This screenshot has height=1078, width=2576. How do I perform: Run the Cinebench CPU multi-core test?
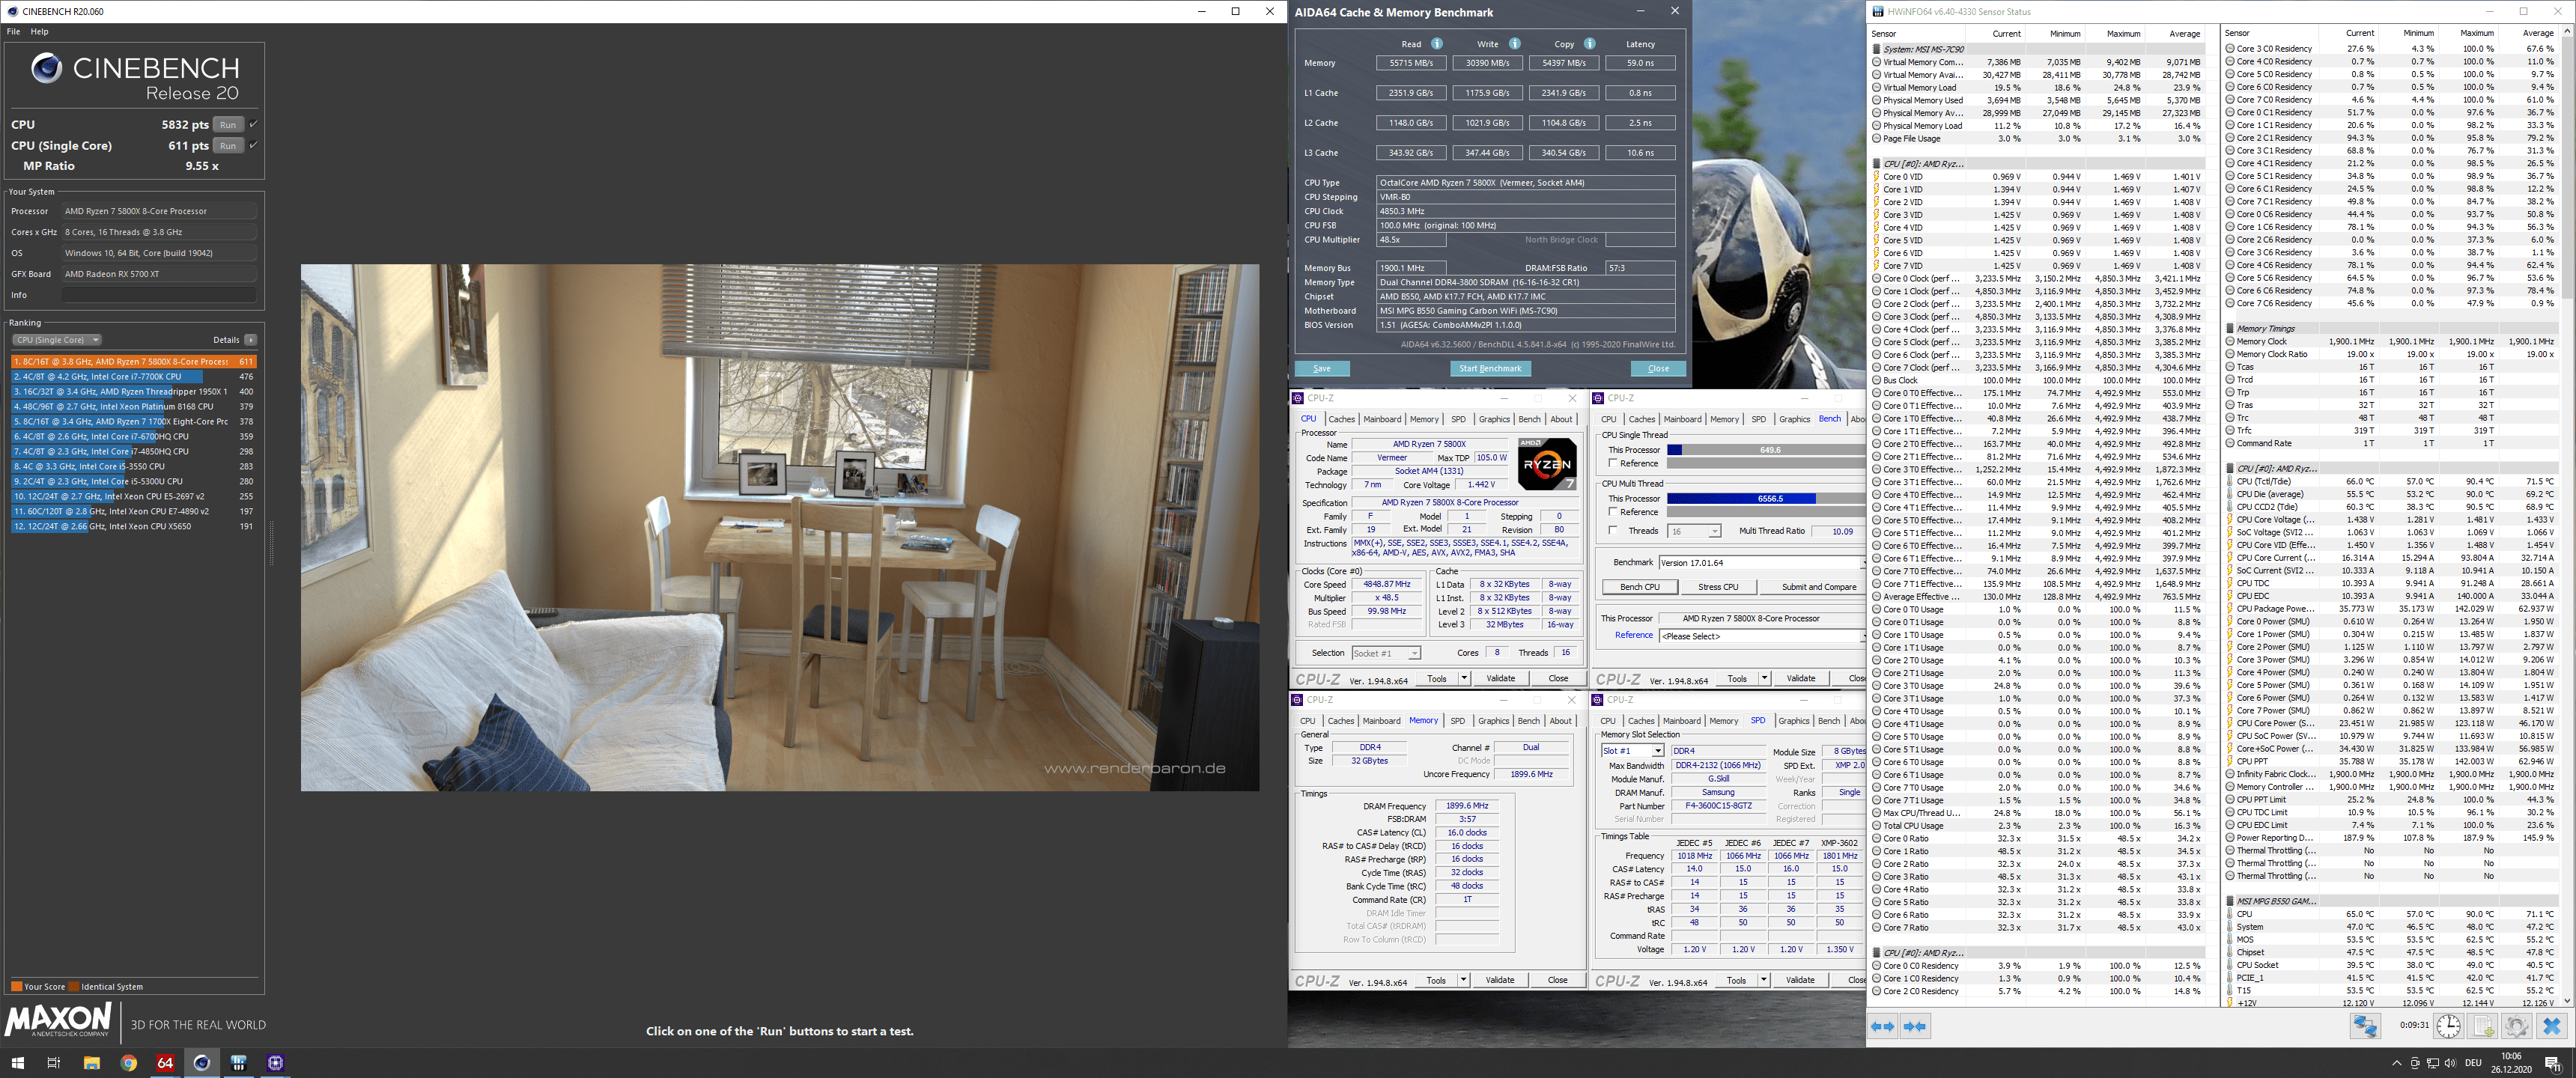coord(228,125)
